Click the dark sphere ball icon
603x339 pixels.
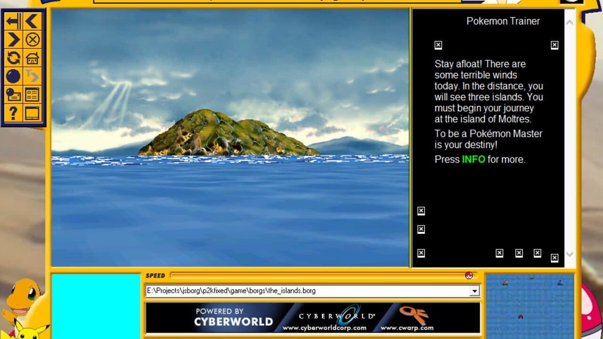pyautogui.click(x=13, y=76)
